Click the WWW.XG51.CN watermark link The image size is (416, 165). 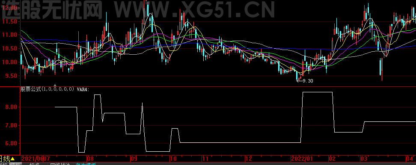coord(194,9)
